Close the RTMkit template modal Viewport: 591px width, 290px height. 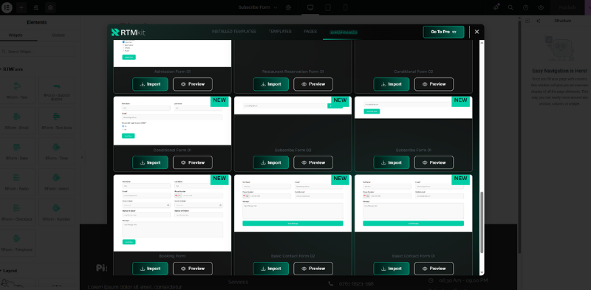pyautogui.click(x=476, y=32)
